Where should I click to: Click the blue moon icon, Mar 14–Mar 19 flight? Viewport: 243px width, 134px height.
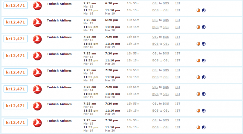(x=204, y=94)
